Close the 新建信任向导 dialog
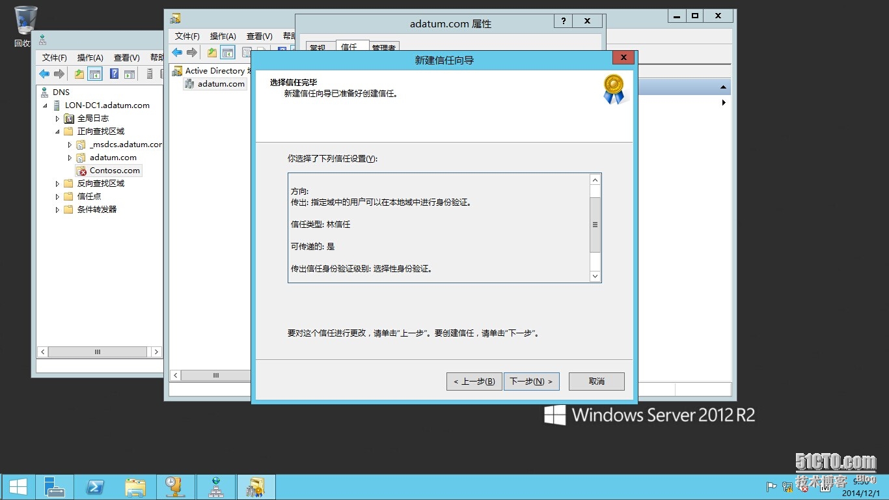The image size is (889, 500). point(623,57)
